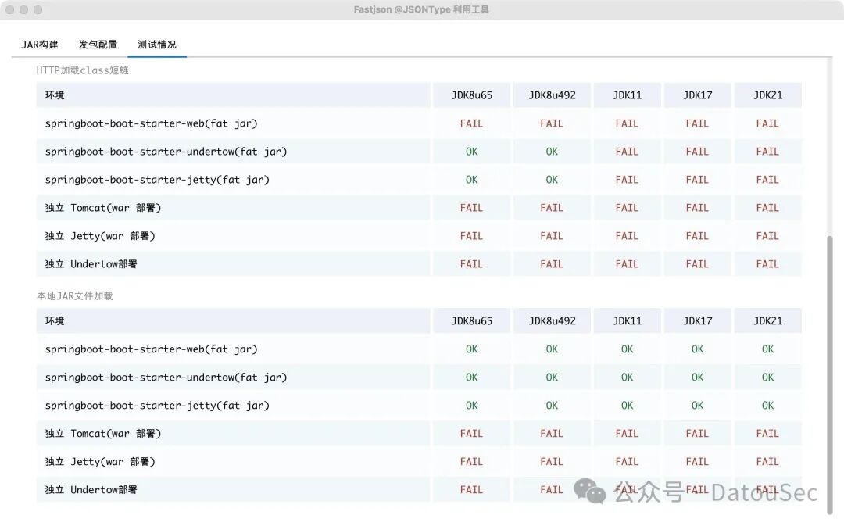Click the JDK21 header in local JAR table
Screen dimensions: 844x526
tap(767, 321)
